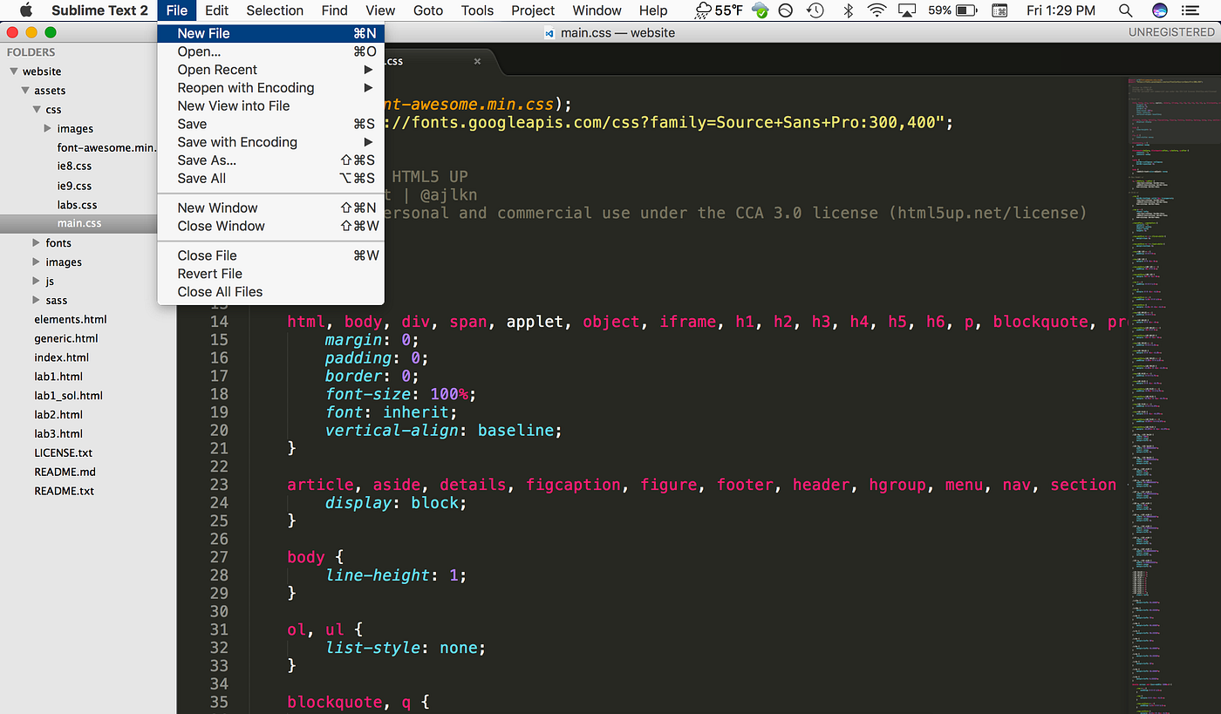Screen dimensions: 1221x714
Task: Click the AirPlay display icon
Action: click(x=908, y=10)
